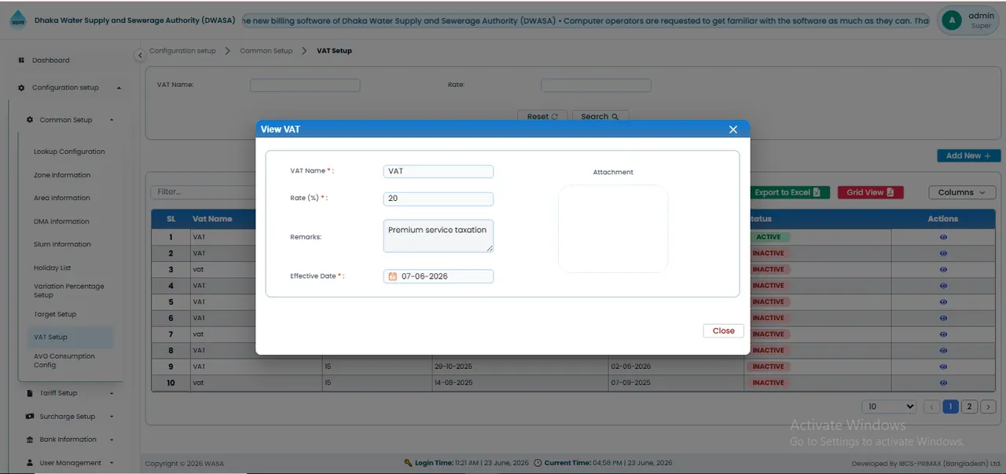Expand the User Management menu
Image resolution: width=1006 pixels, height=474 pixels.
pos(112,463)
